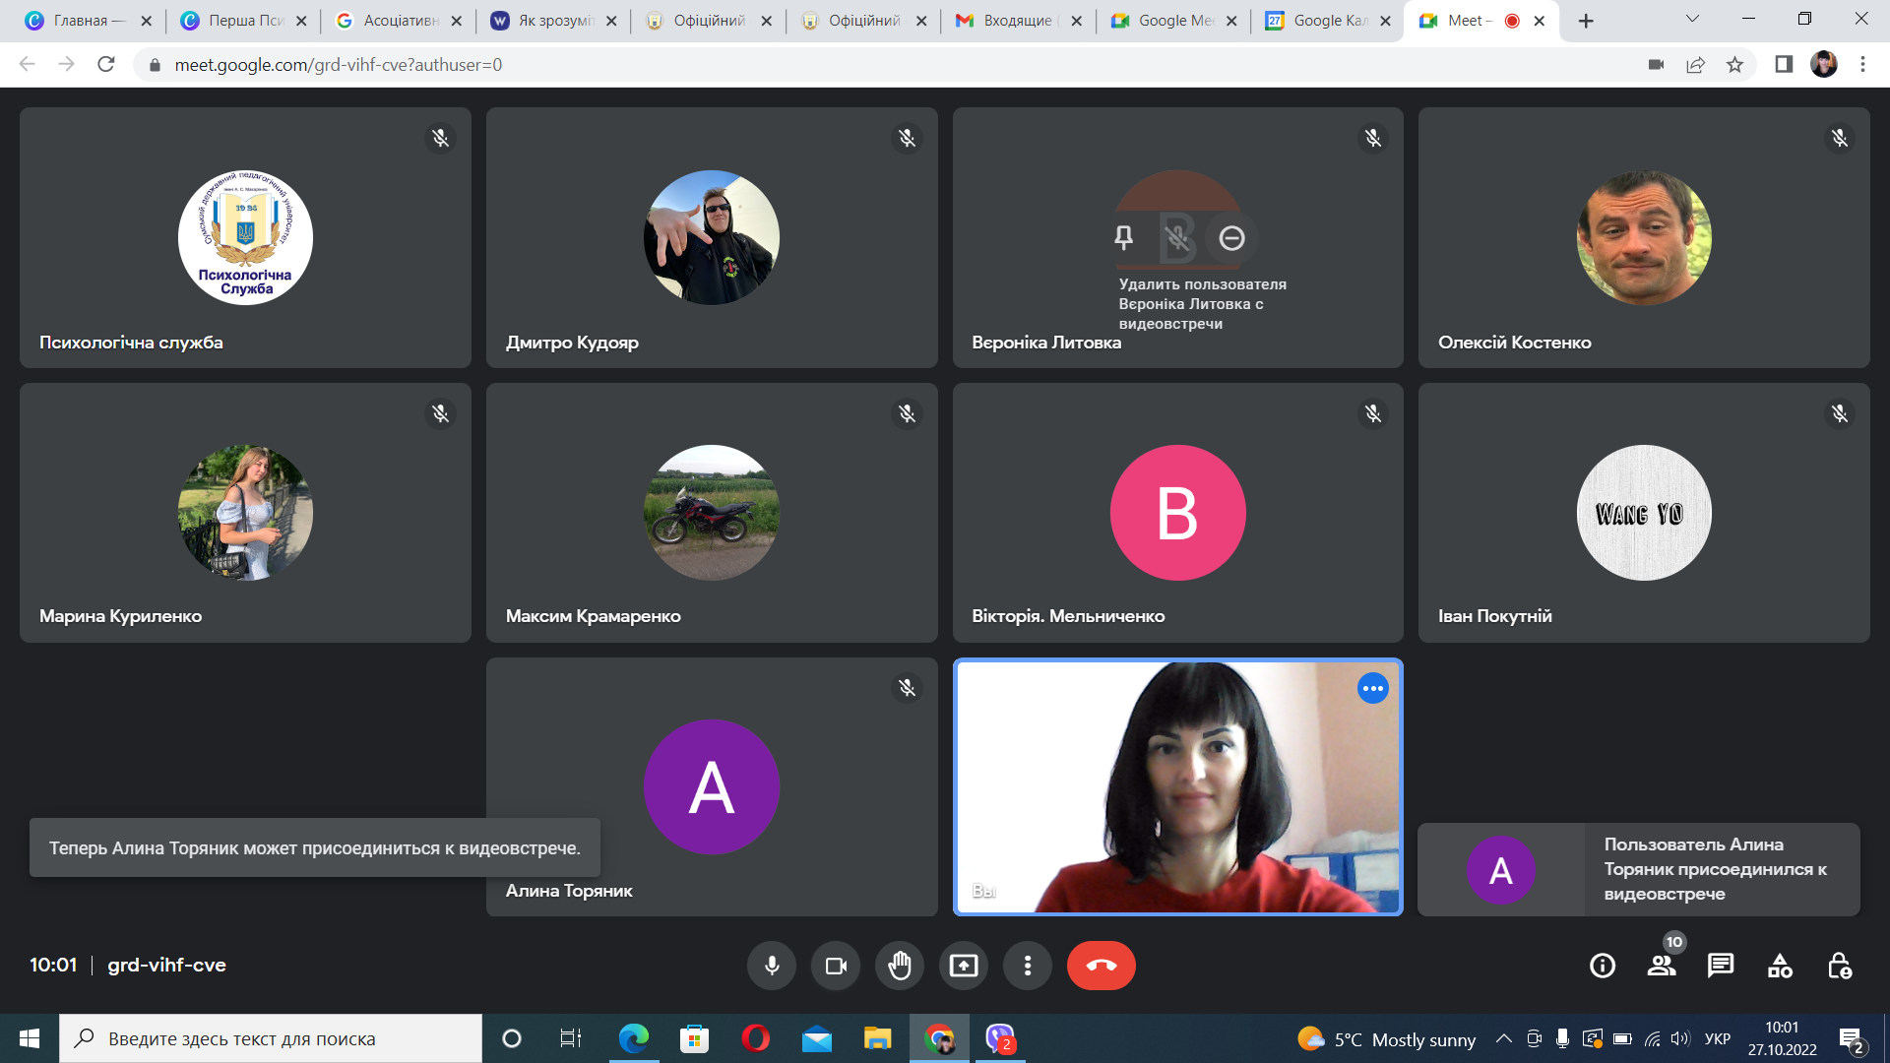Viewport: 1890px width, 1063px height.
Task: Open options on your own video tile
Action: point(1372,688)
